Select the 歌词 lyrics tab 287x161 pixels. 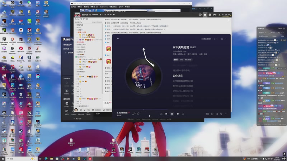point(176,60)
